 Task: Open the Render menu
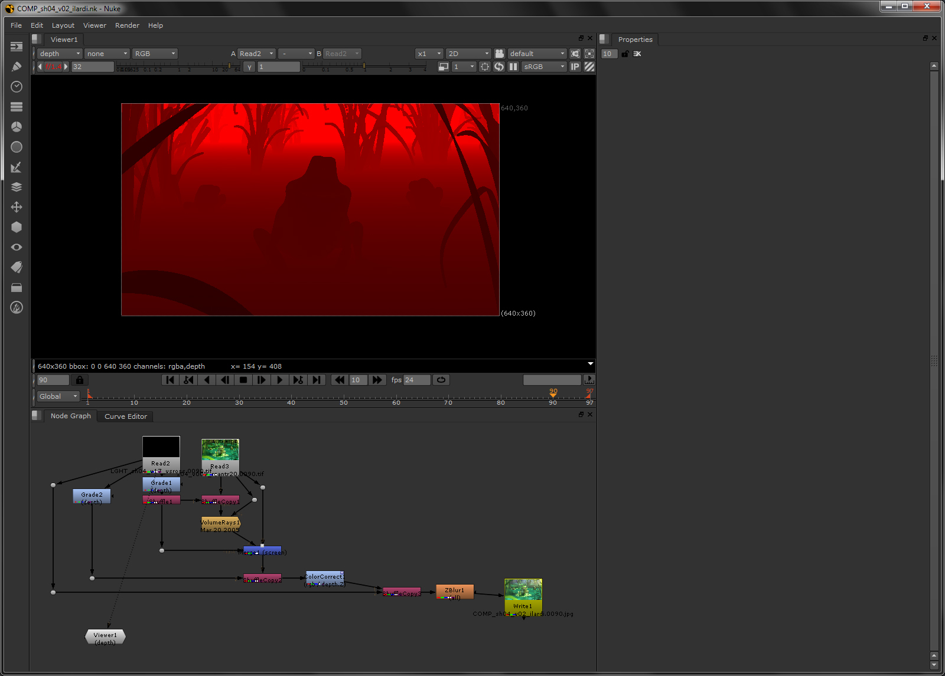coord(127,25)
